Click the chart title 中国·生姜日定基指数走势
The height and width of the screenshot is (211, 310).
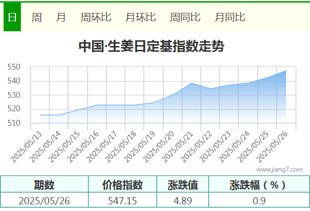click(151, 46)
